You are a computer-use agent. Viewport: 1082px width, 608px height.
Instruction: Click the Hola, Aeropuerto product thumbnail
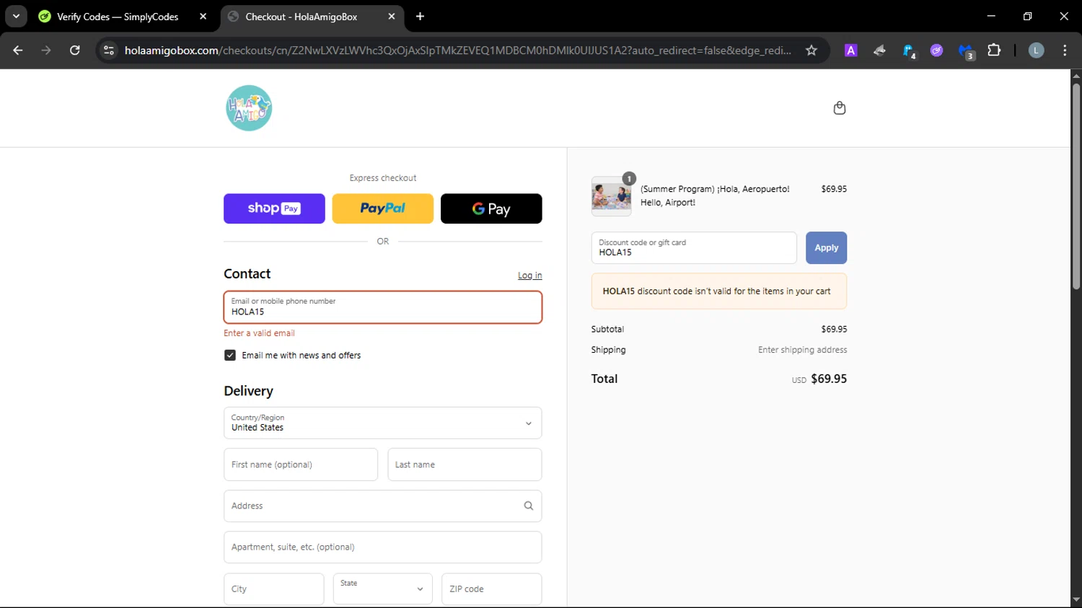[x=611, y=196]
